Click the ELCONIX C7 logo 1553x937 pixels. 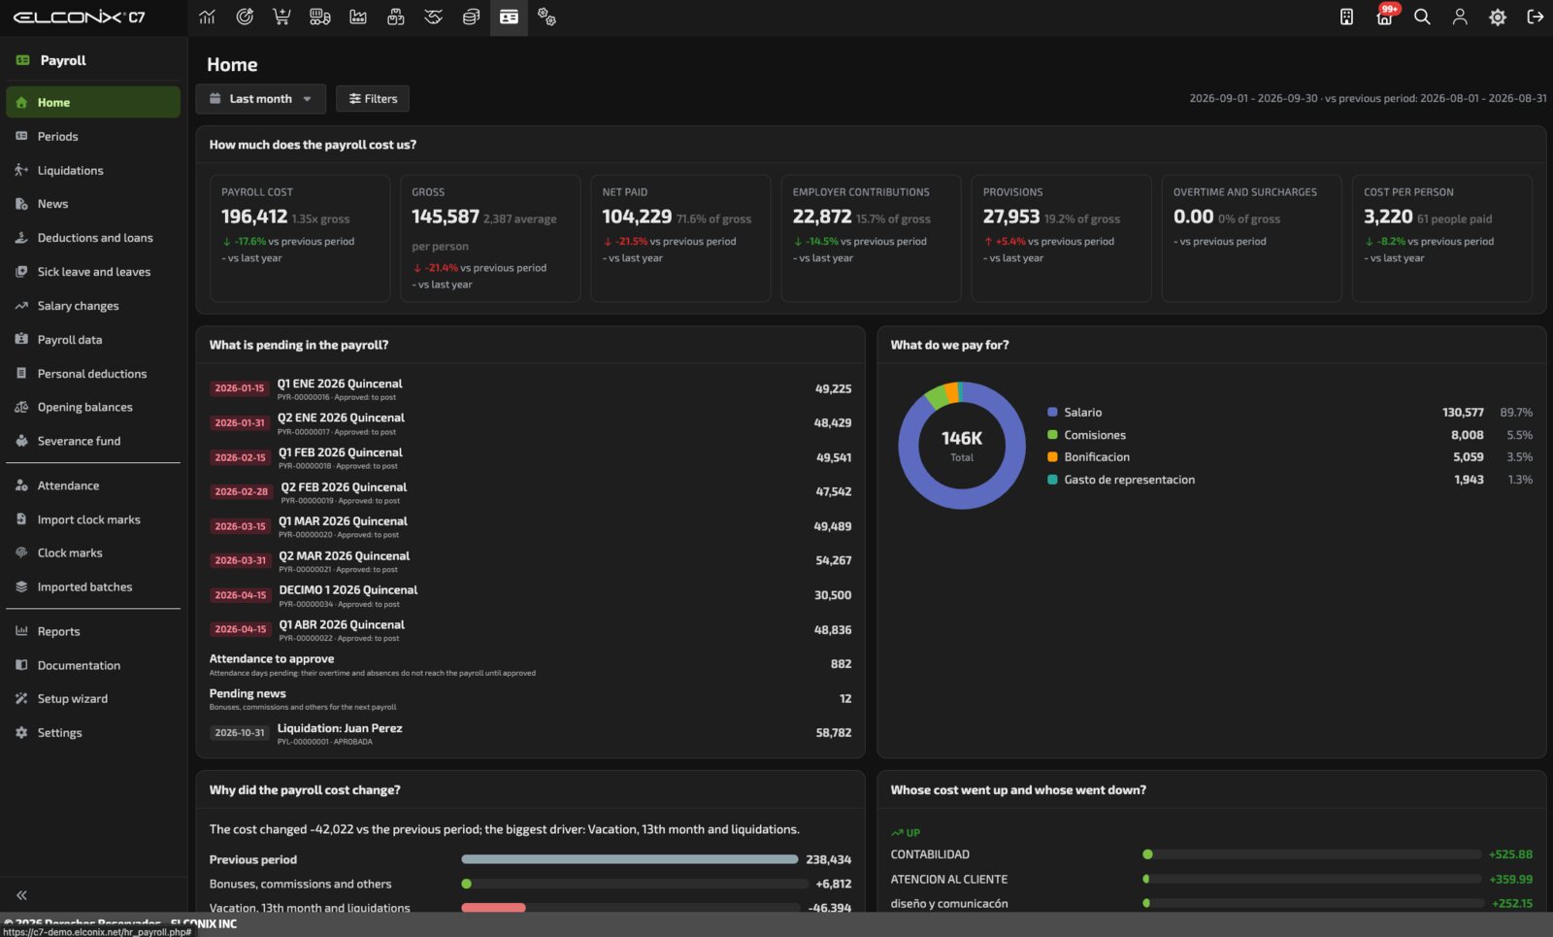pyautogui.click(x=80, y=17)
